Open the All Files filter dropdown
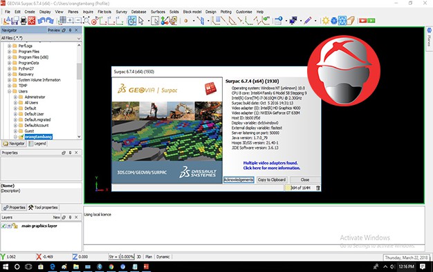The height and width of the screenshot is (272, 433). (79, 38)
